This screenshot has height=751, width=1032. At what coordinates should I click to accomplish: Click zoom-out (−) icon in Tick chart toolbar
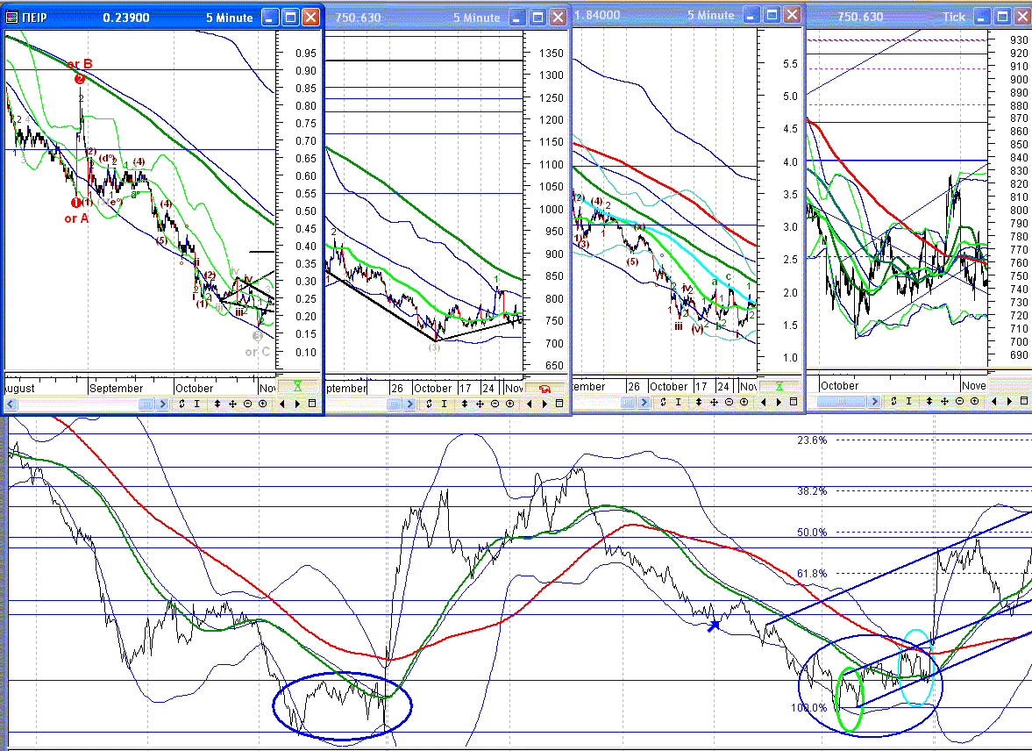958,401
